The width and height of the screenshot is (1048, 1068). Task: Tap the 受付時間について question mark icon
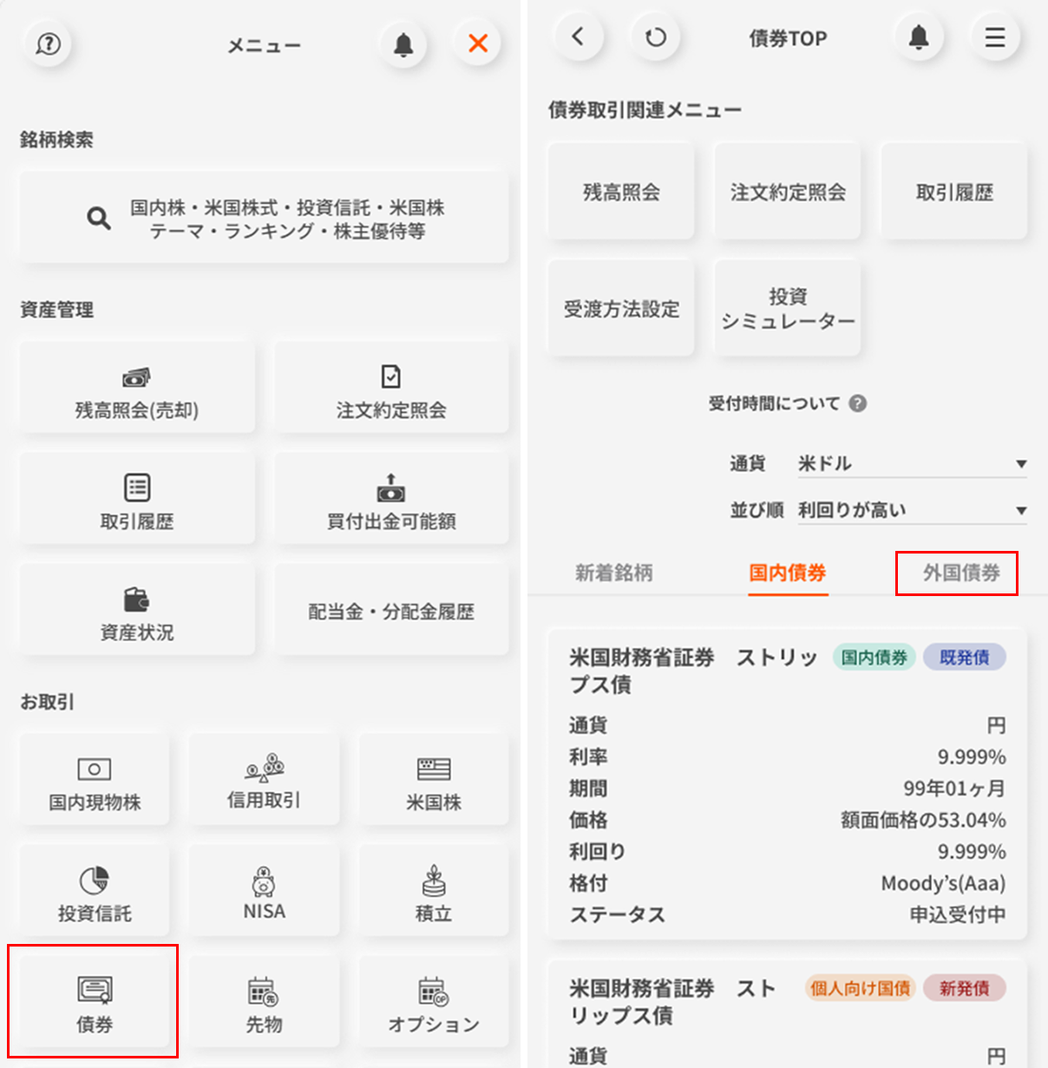pyautogui.click(x=857, y=403)
